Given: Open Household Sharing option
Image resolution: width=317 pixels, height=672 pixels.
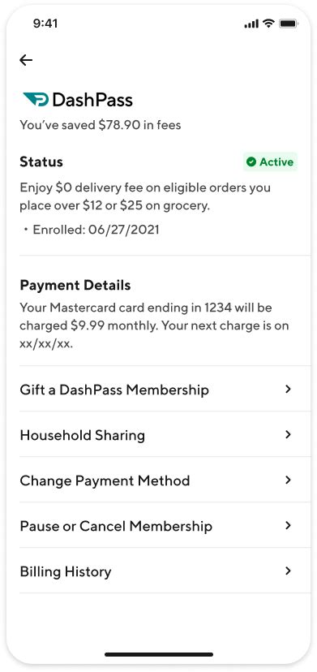Looking at the screenshot, I should tap(165, 434).
